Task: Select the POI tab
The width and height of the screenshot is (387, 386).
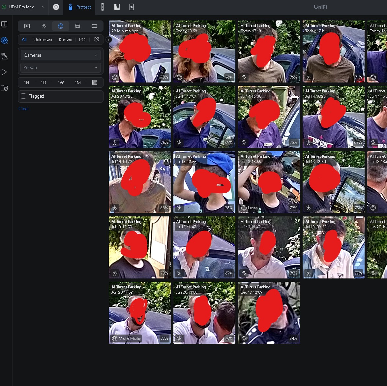Action: [82, 40]
